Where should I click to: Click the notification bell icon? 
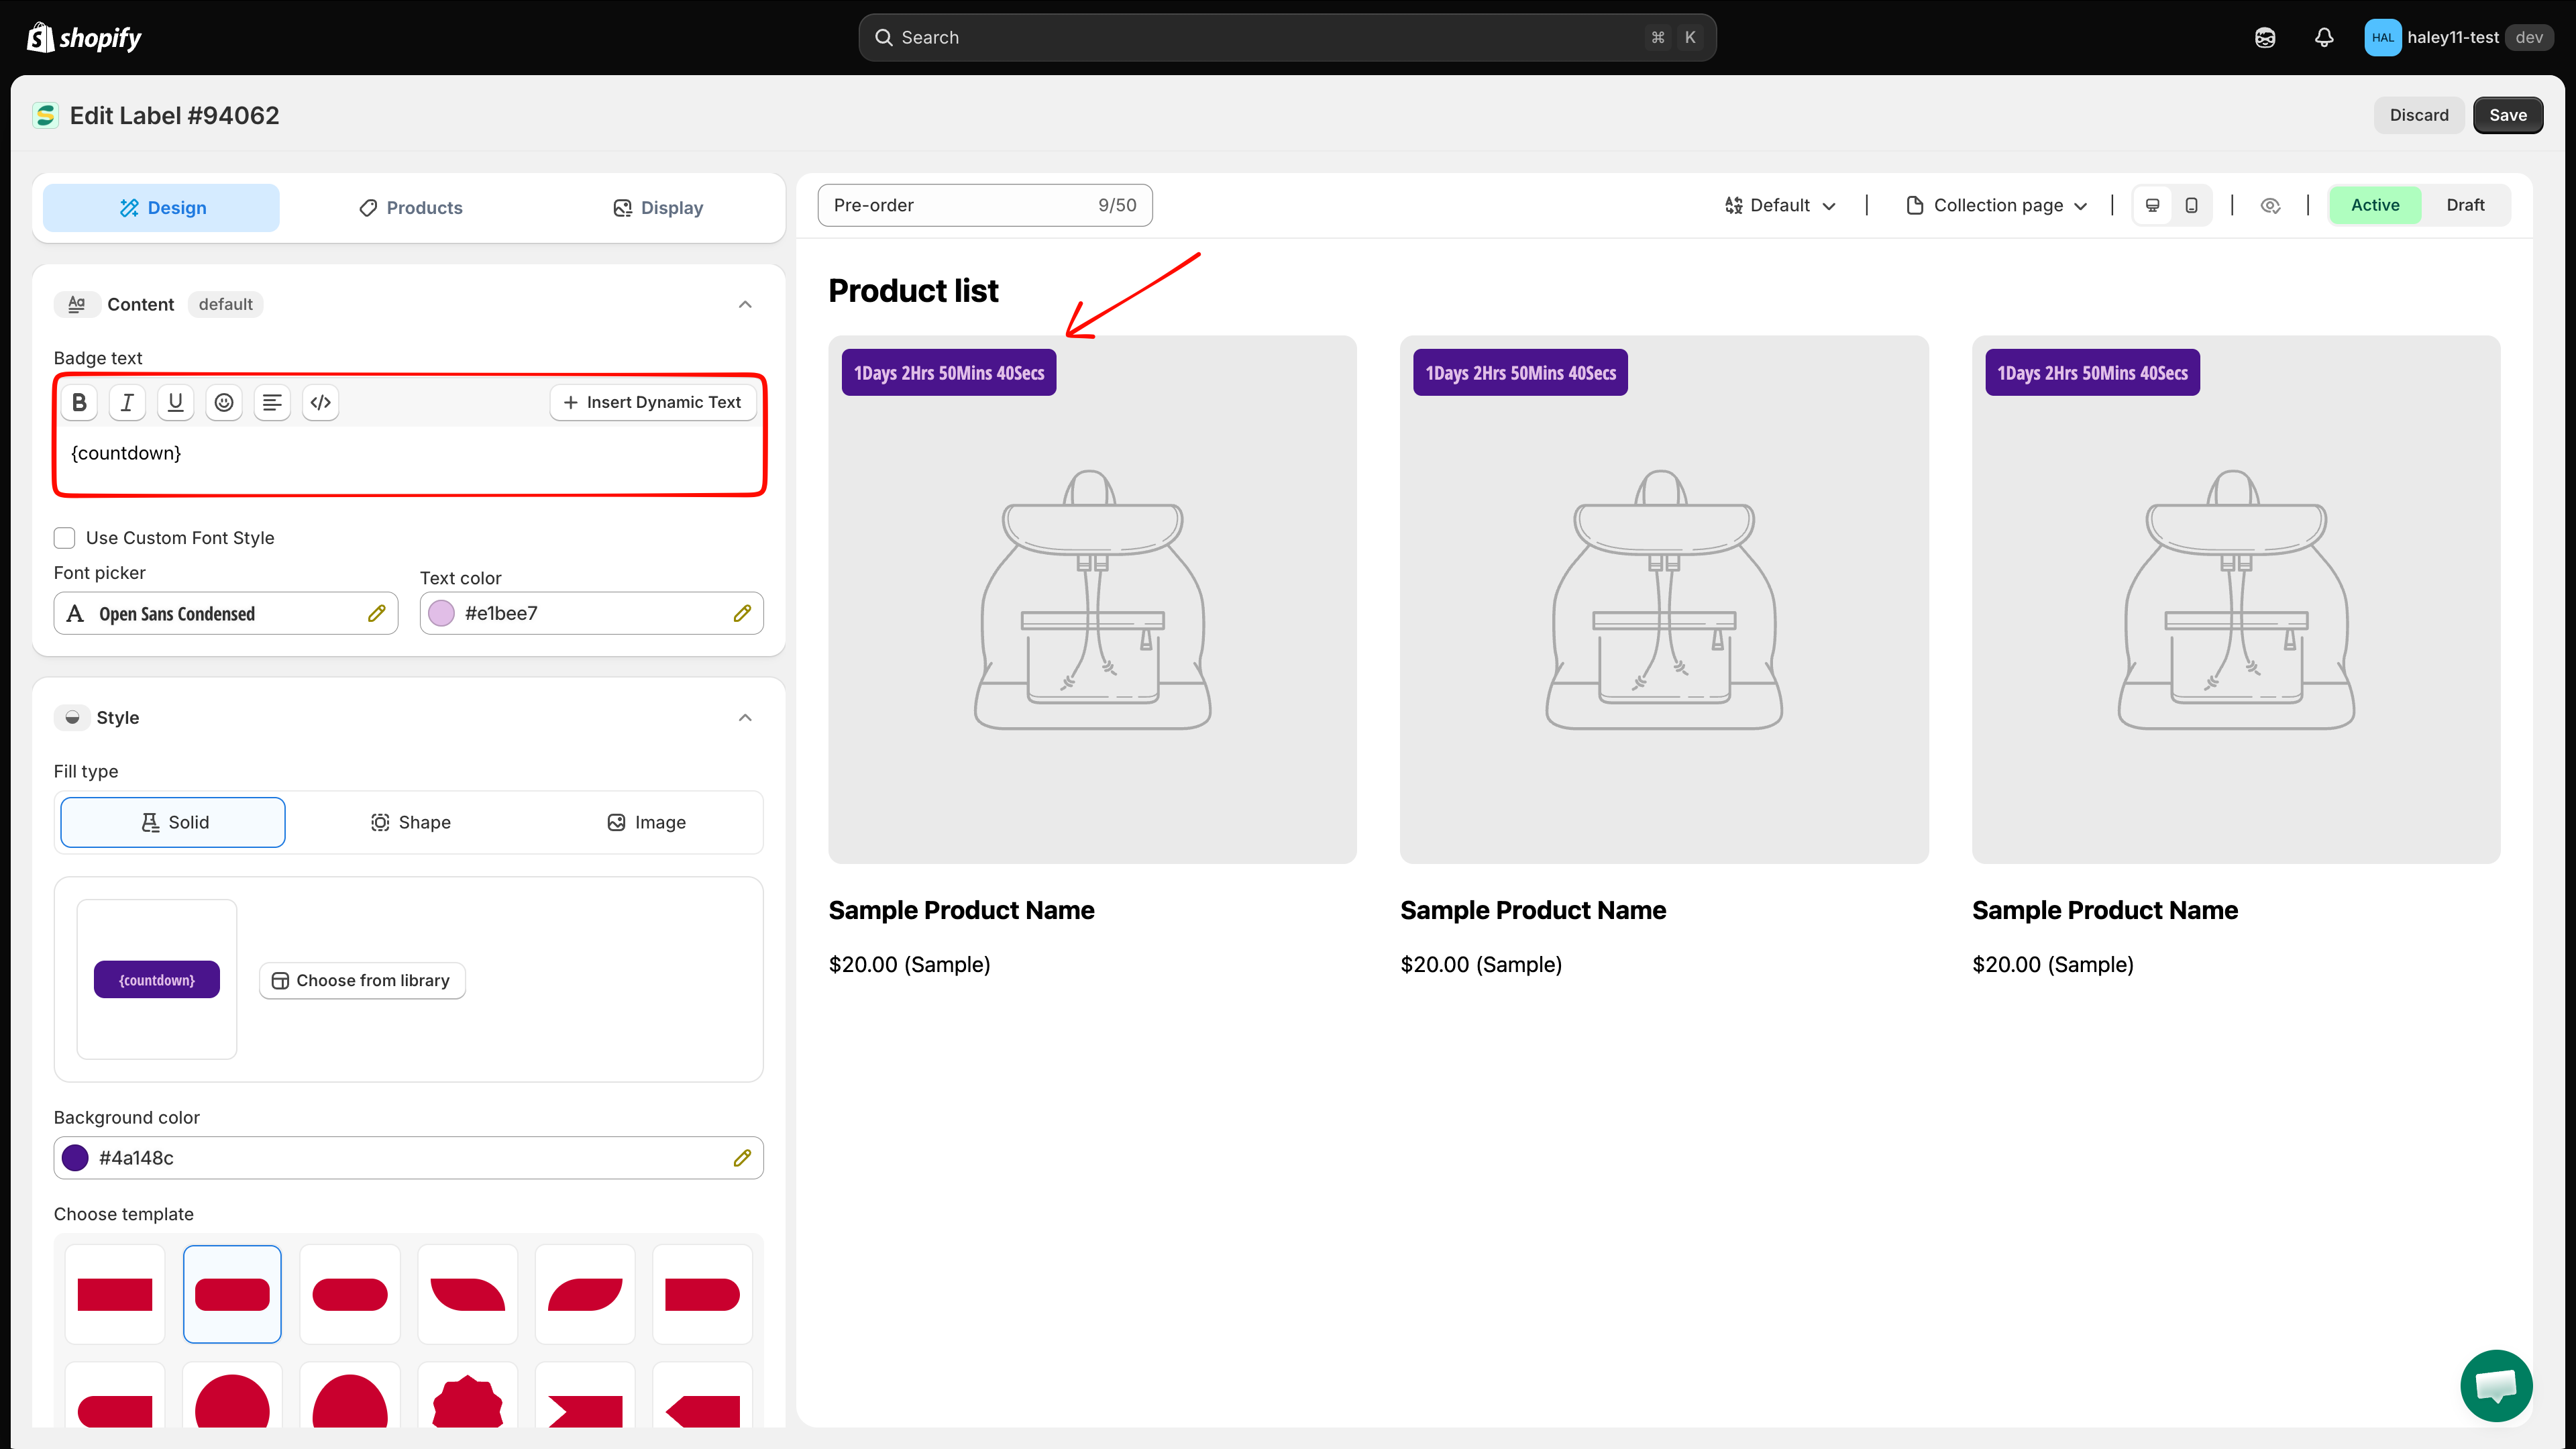(2324, 37)
